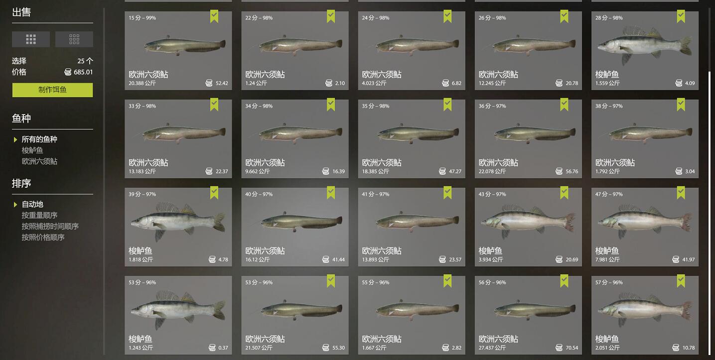Screen dimensions: 715x360
Task: Sort by 按重量顺序
Action: point(39,215)
